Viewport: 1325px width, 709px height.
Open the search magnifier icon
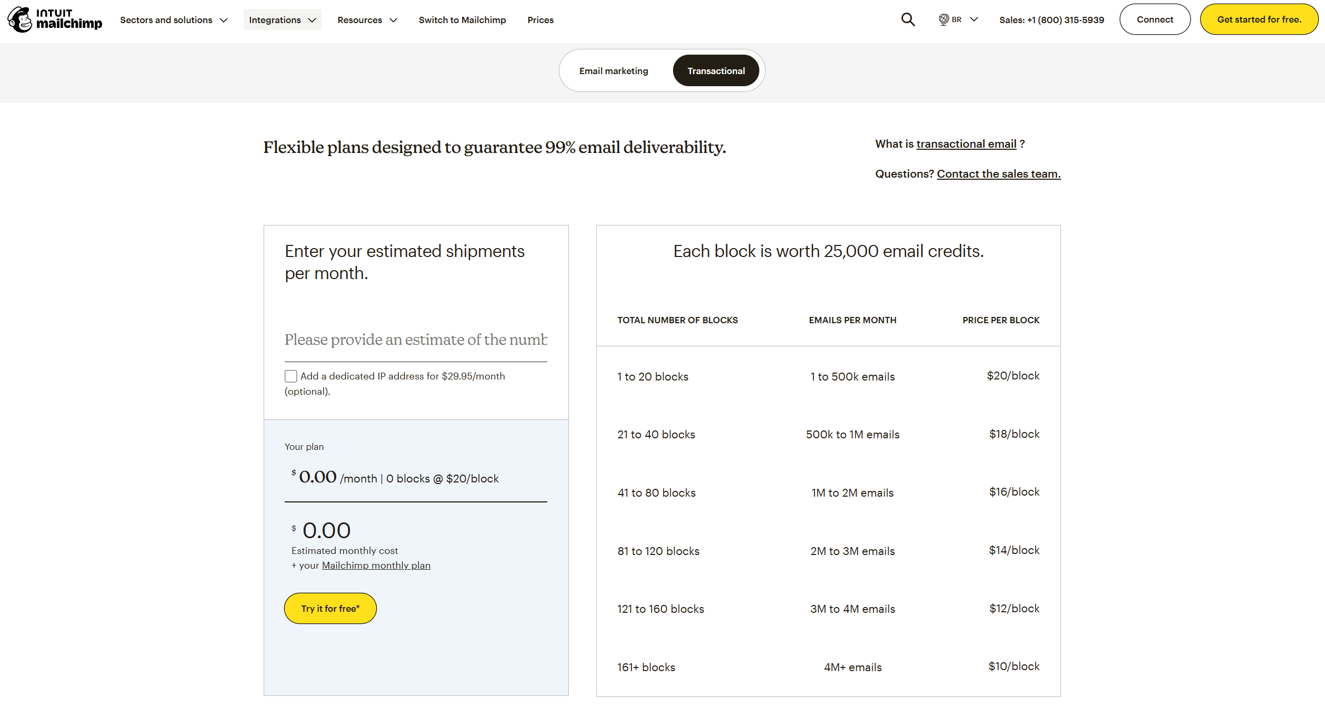tap(908, 19)
